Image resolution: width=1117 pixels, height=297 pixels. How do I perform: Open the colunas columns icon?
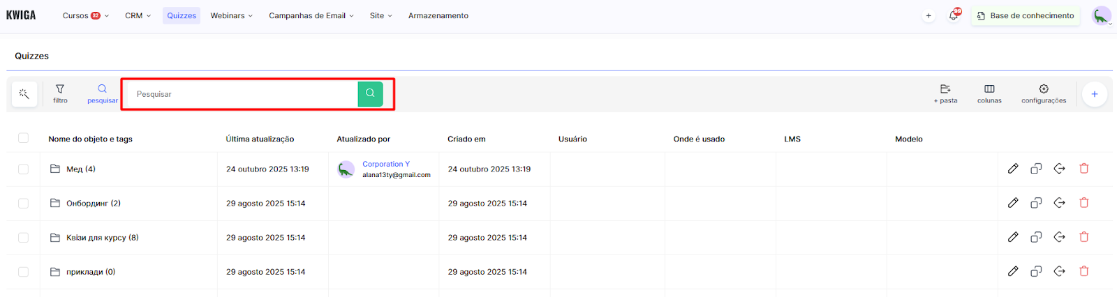pos(989,93)
